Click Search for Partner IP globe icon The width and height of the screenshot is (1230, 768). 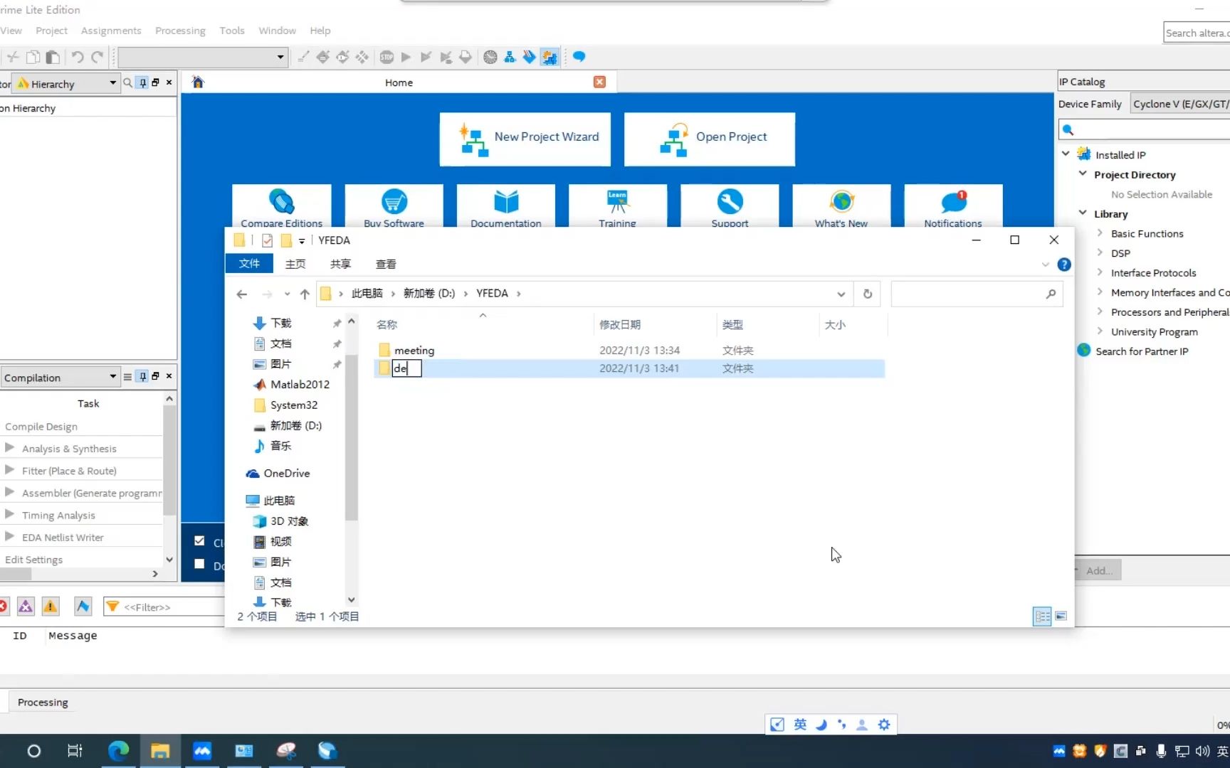pos(1084,351)
